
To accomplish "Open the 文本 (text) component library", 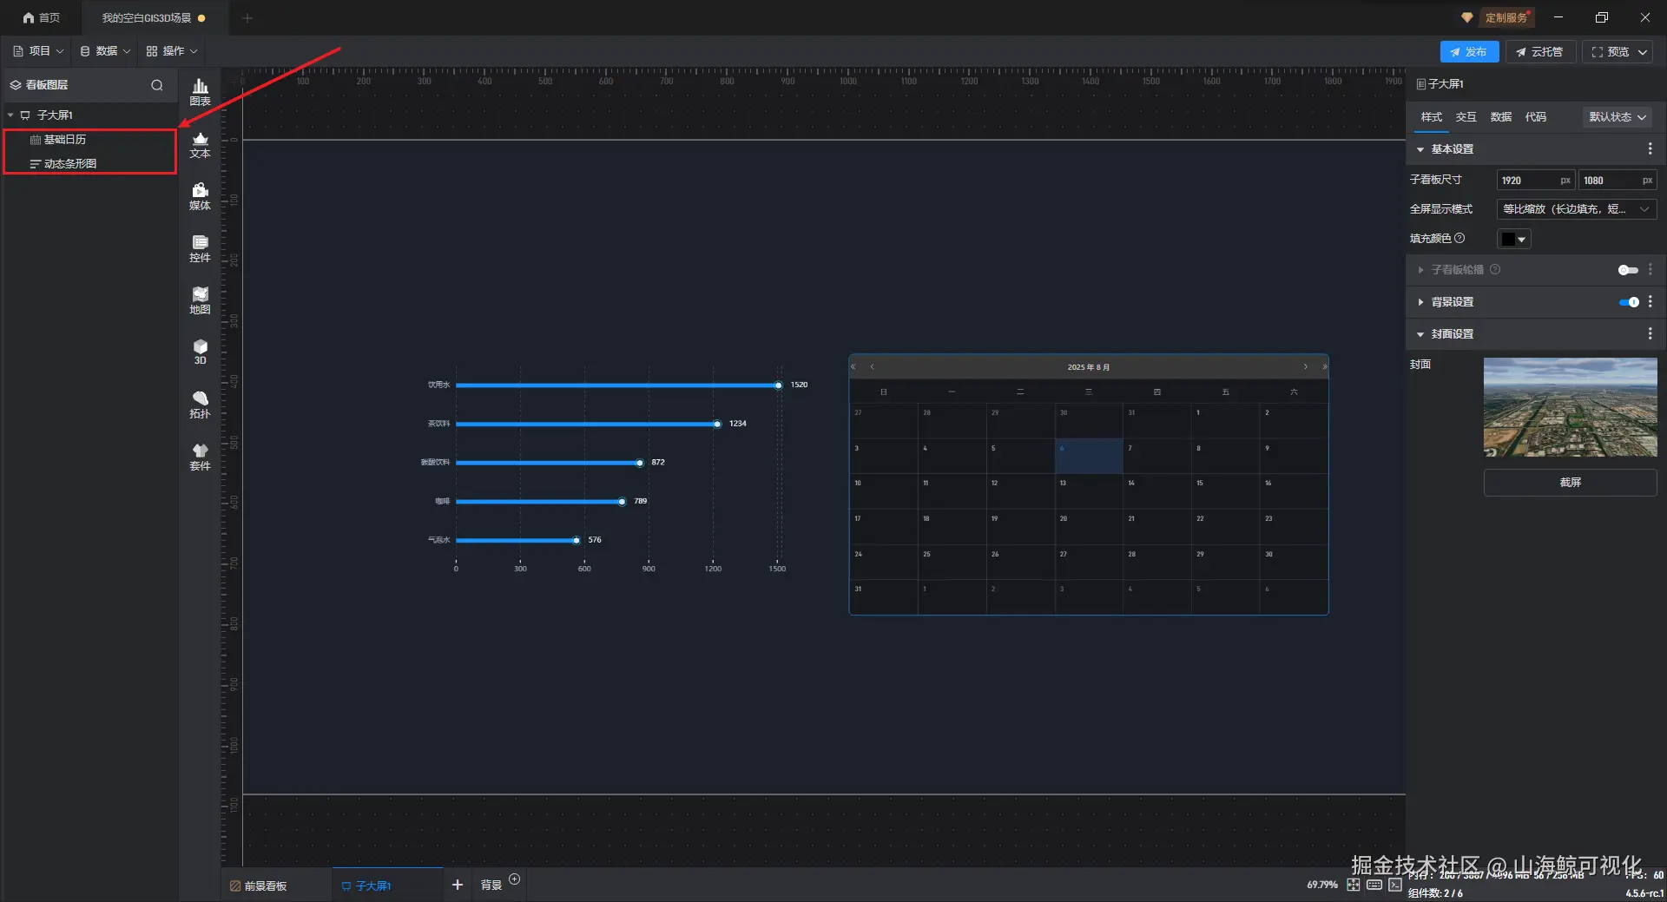I will tap(200, 145).
